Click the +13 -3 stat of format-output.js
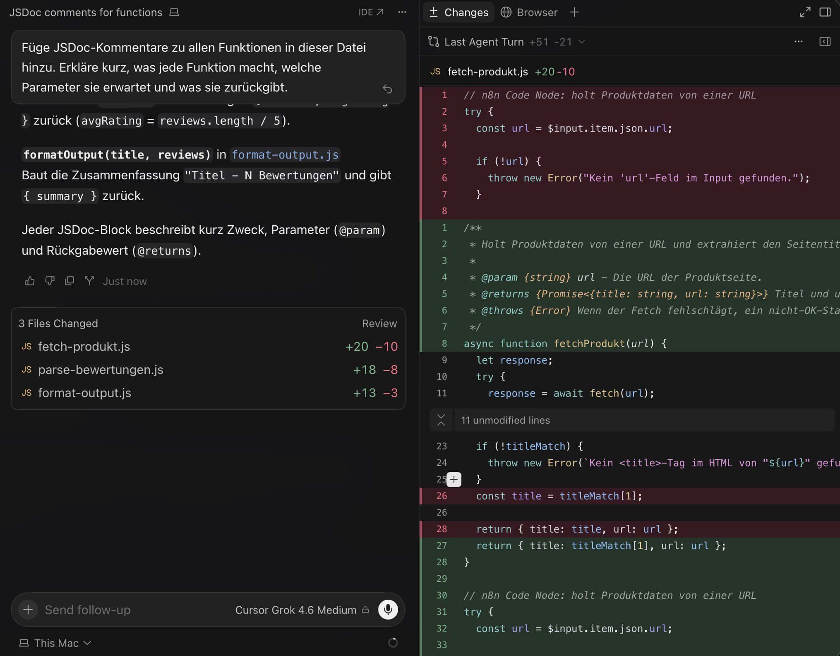 [x=375, y=393]
